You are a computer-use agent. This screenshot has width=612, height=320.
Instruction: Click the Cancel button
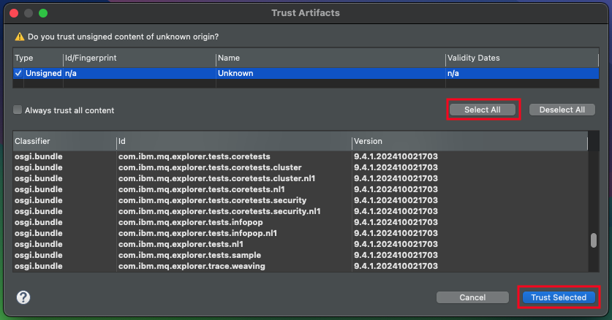[x=472, y=297]
